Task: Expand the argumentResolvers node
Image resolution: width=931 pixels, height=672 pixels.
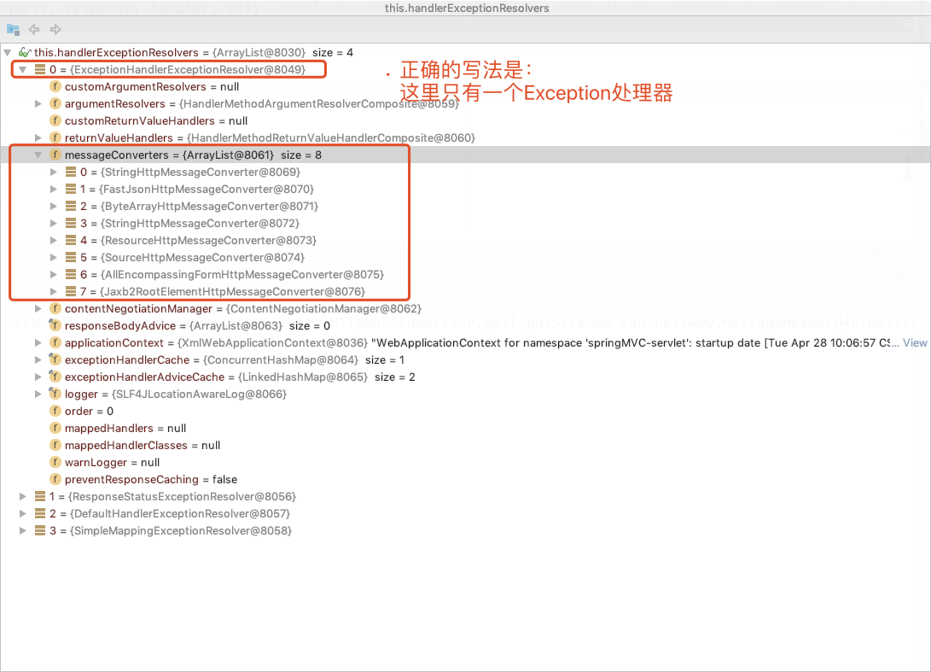Action: (x=38, y=103)
